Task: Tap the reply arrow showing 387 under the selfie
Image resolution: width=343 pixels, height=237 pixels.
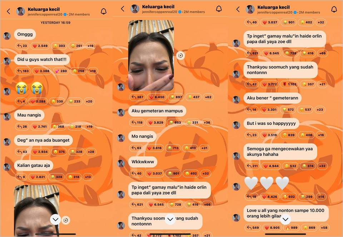Action: [x=138, y=97]
